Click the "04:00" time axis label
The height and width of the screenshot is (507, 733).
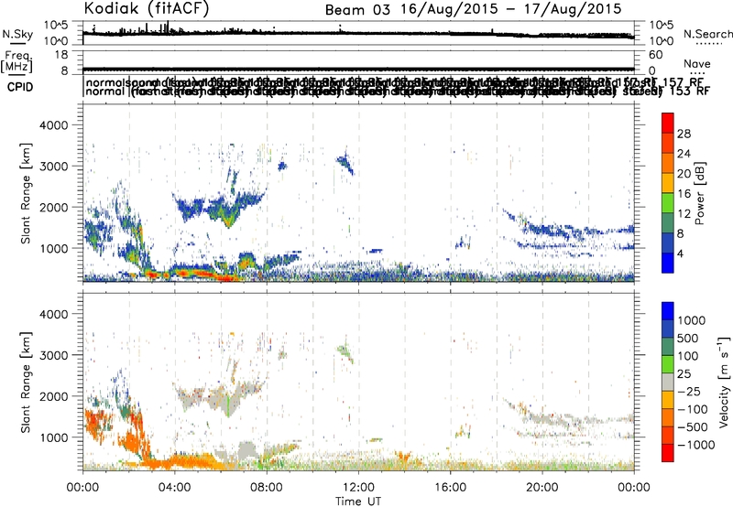174,488
